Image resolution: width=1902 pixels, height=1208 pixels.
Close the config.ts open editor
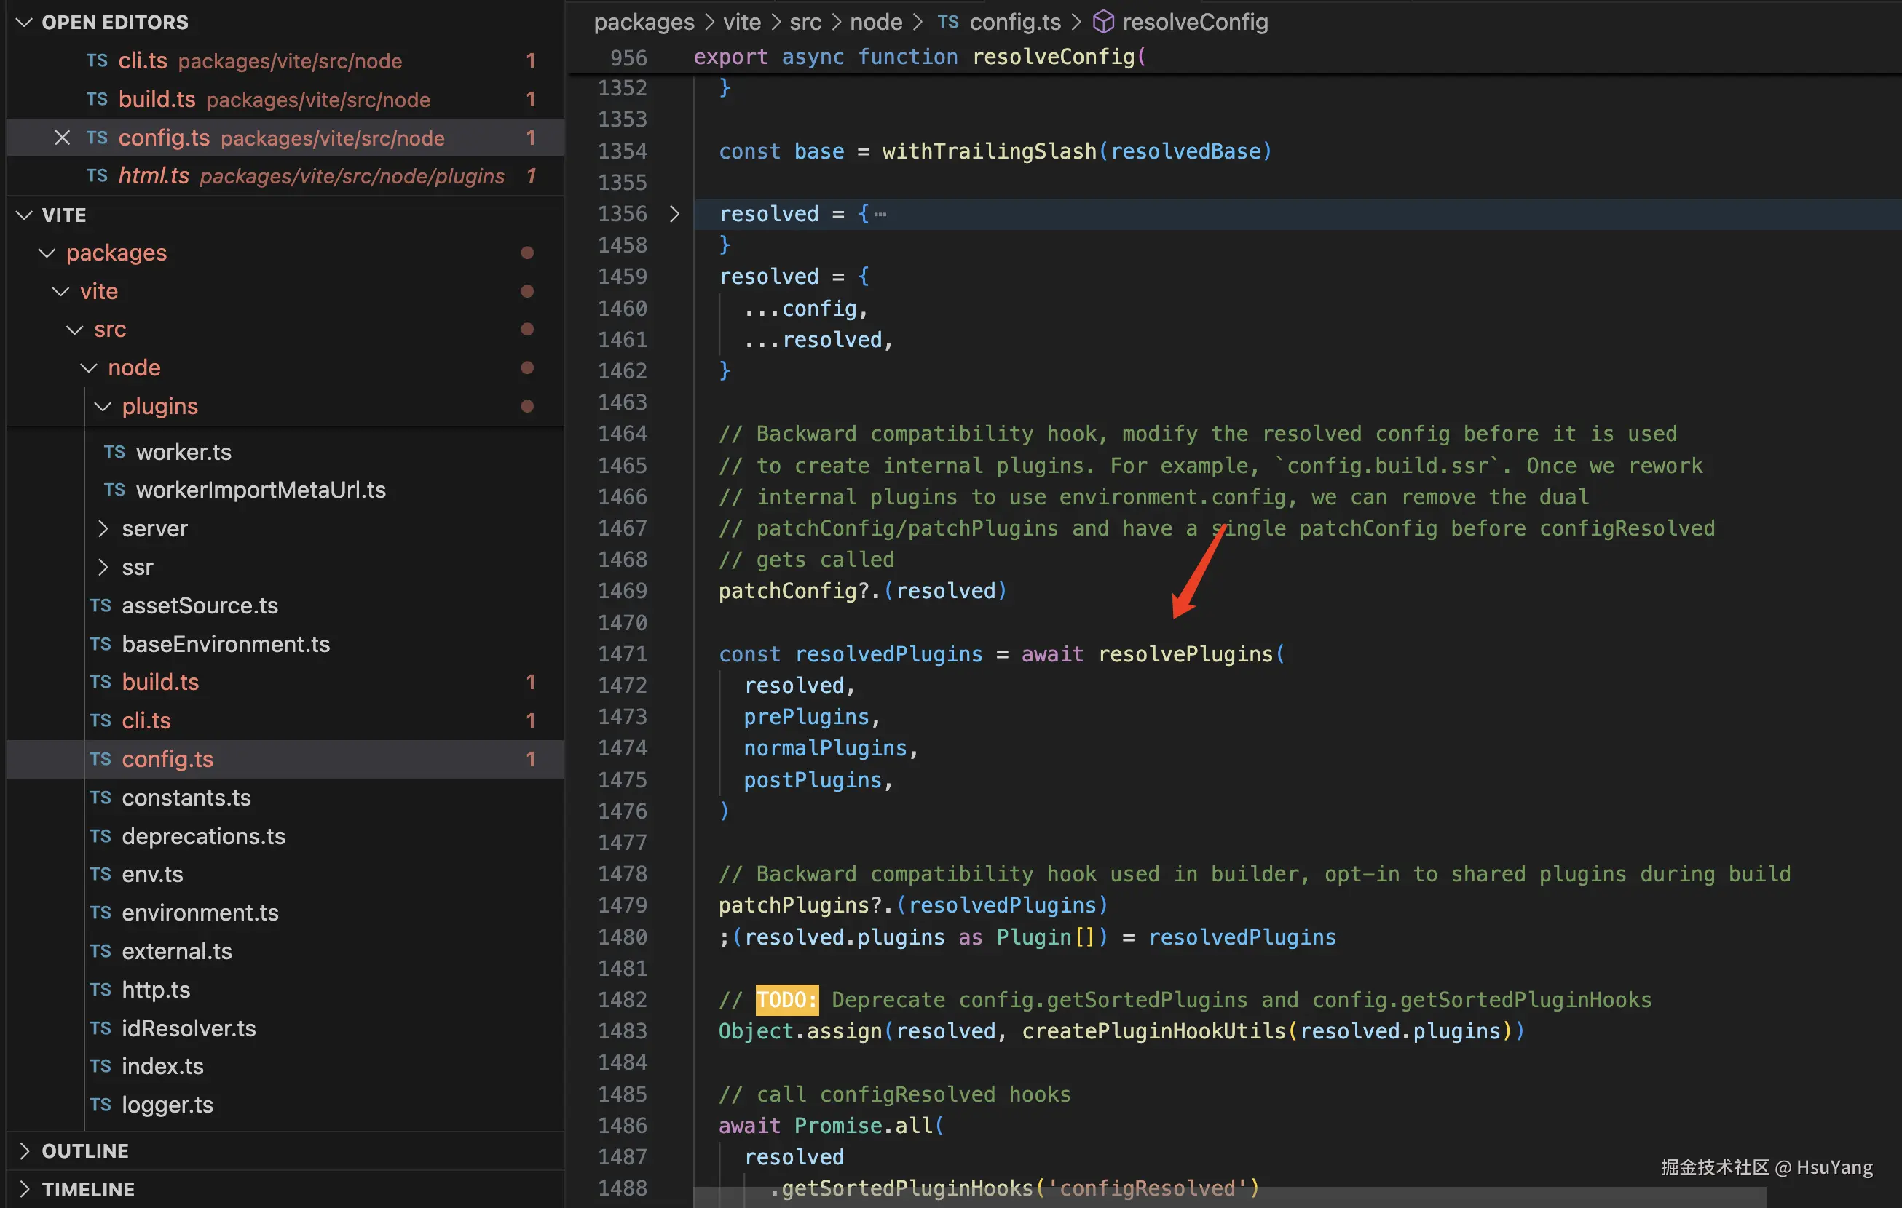pyautogui.click(x=63, y=138)
